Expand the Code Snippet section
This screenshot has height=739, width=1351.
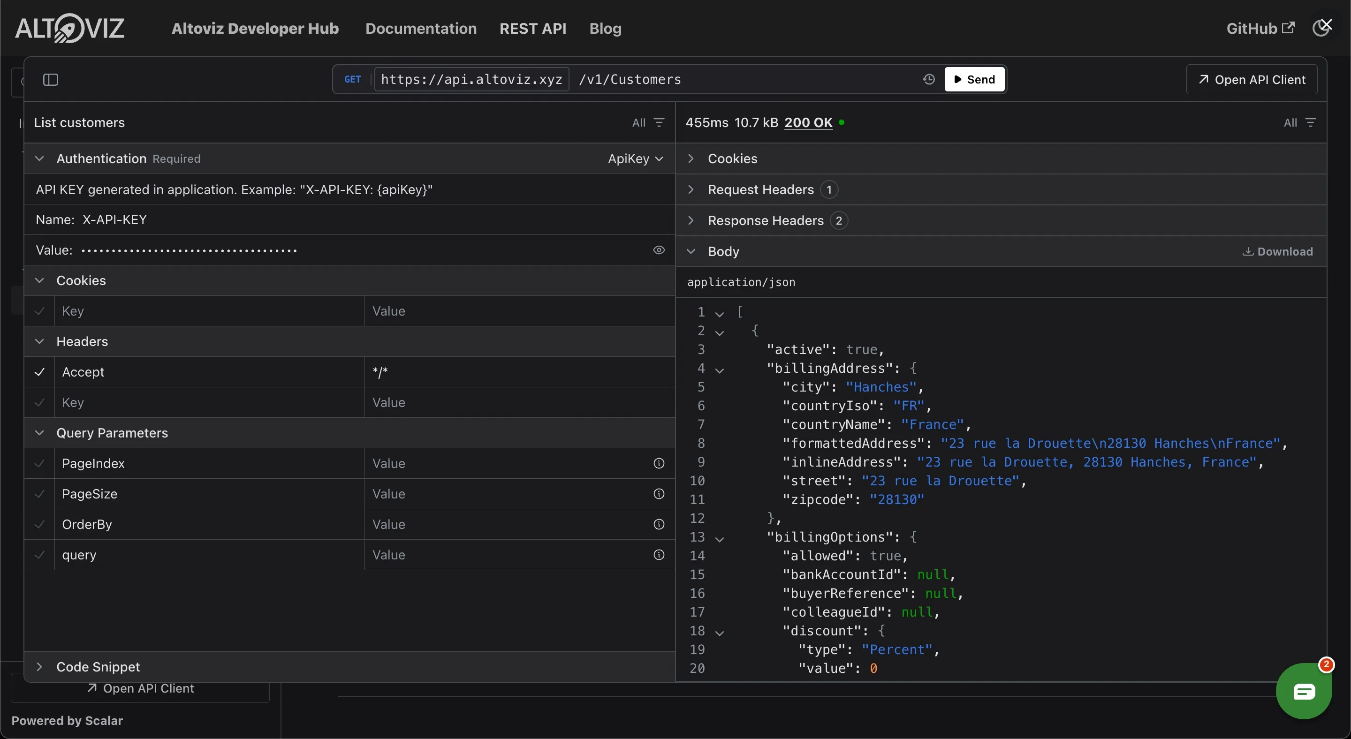pyautogui.click(x=39, y=667)
